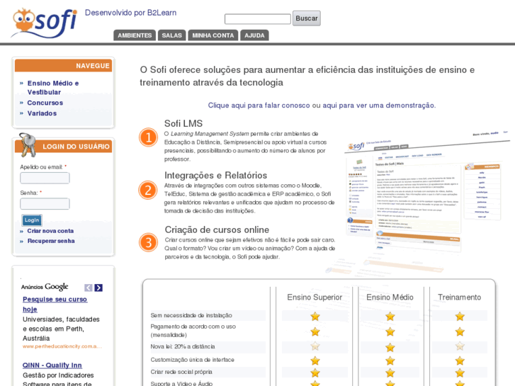Click the NAVEGUE panel header
This screenshot has width=515, height=386.
(63, 66)
